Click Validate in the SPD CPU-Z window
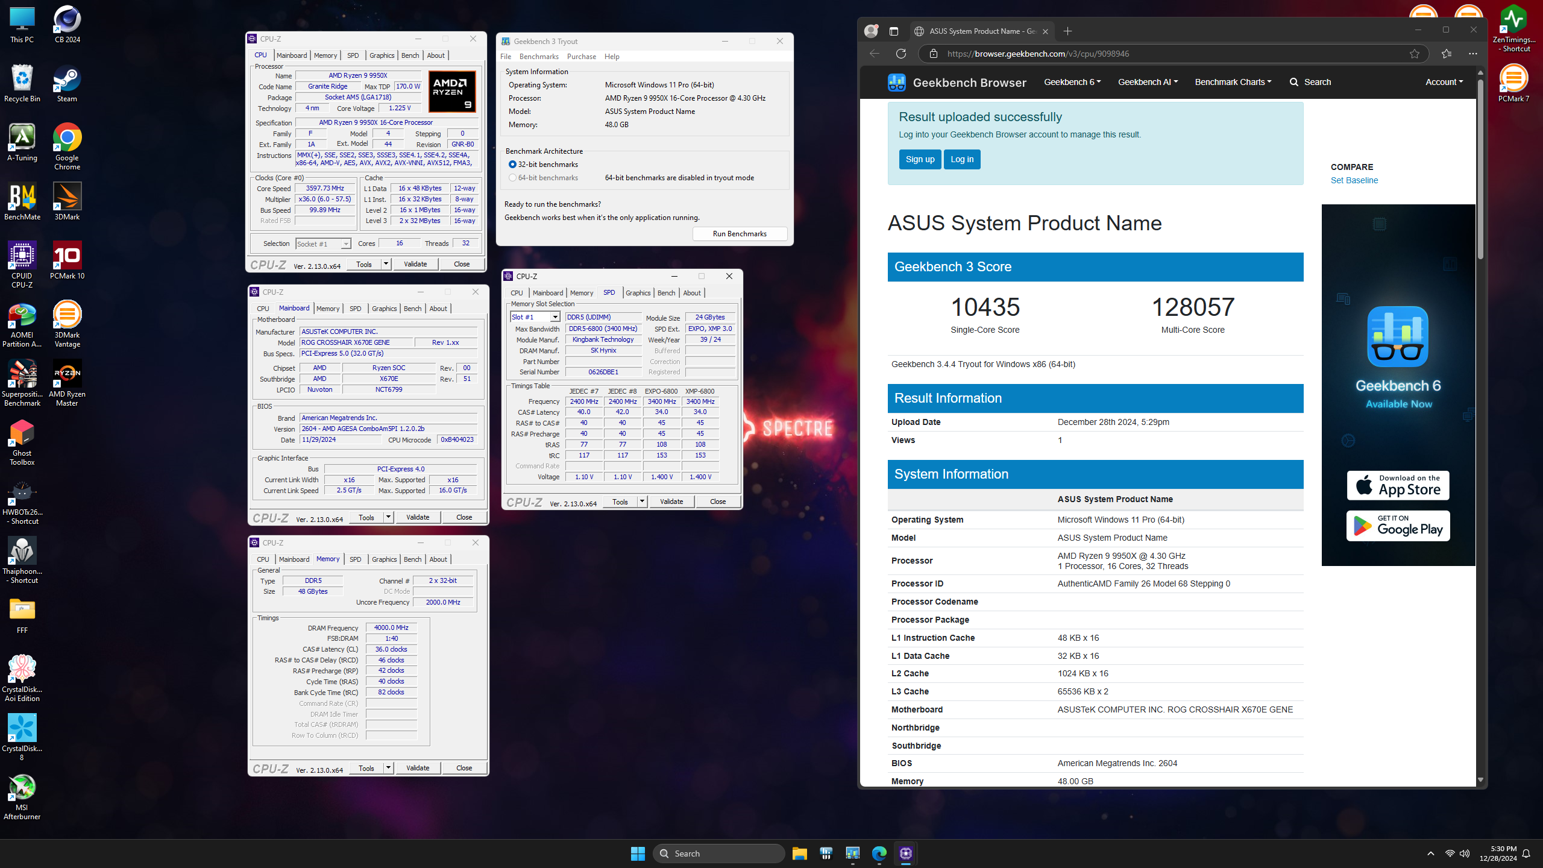Screen dimensions: 1543x868 point(671,502)
